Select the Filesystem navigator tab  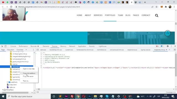(x=11, y=50)
